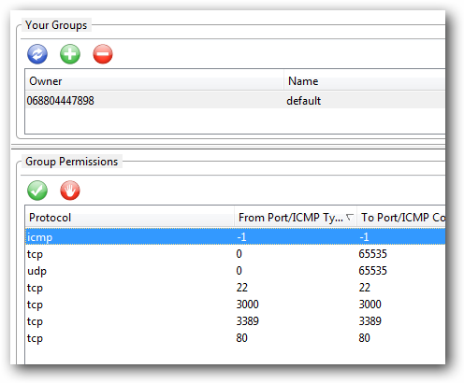Sort permissions by the Protocol column

click(x=130, y=218)
